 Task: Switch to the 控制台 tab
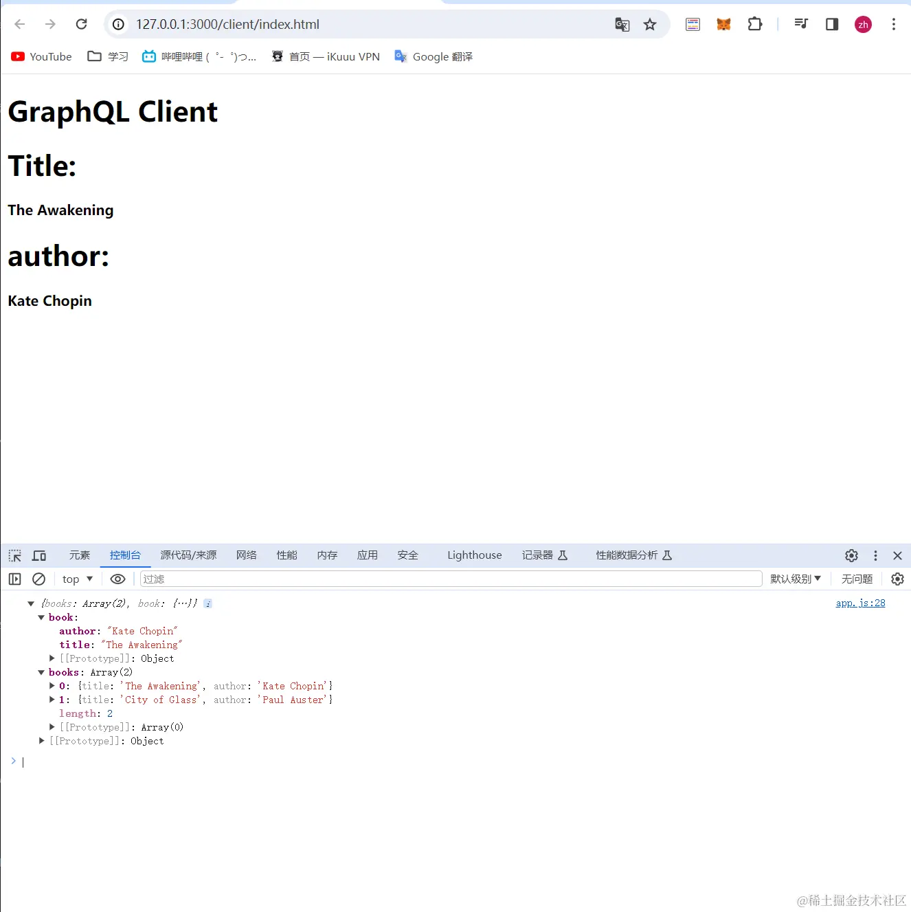[x=125, y=555]
